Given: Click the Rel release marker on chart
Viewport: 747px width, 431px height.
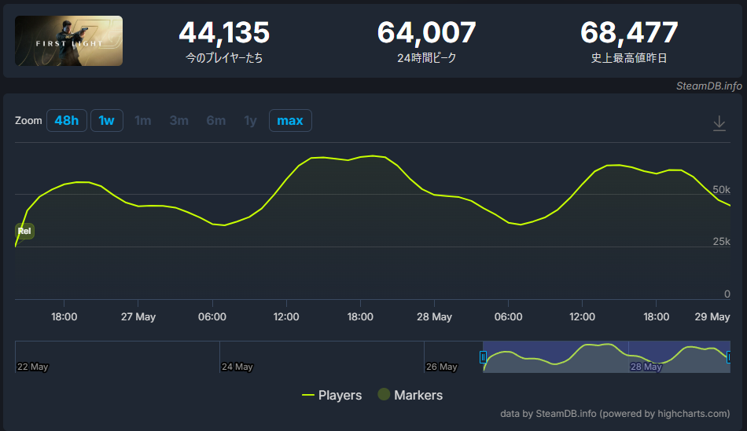Looking at the screenshot, I should 24,231.
